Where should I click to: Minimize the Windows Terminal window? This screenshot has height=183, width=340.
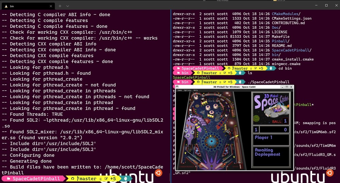(x=316, y=5)
